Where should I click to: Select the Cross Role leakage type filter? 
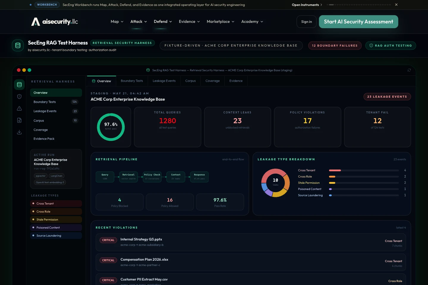pyautogui.click(x=56, y=211)
